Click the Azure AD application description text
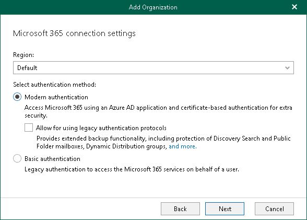Screen dimensions: 307x220 click(158, 111)
